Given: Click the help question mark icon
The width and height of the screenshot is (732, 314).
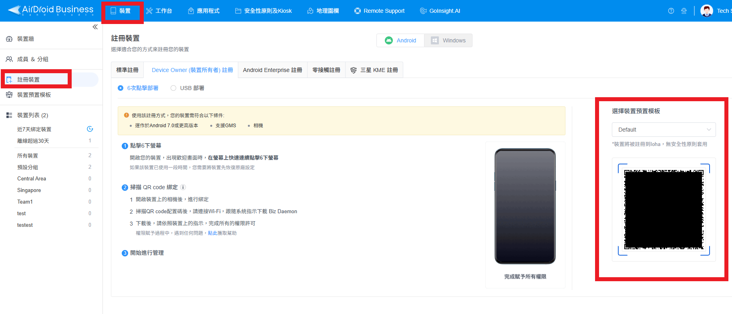Looking at the screenshot, I should 671,11.
